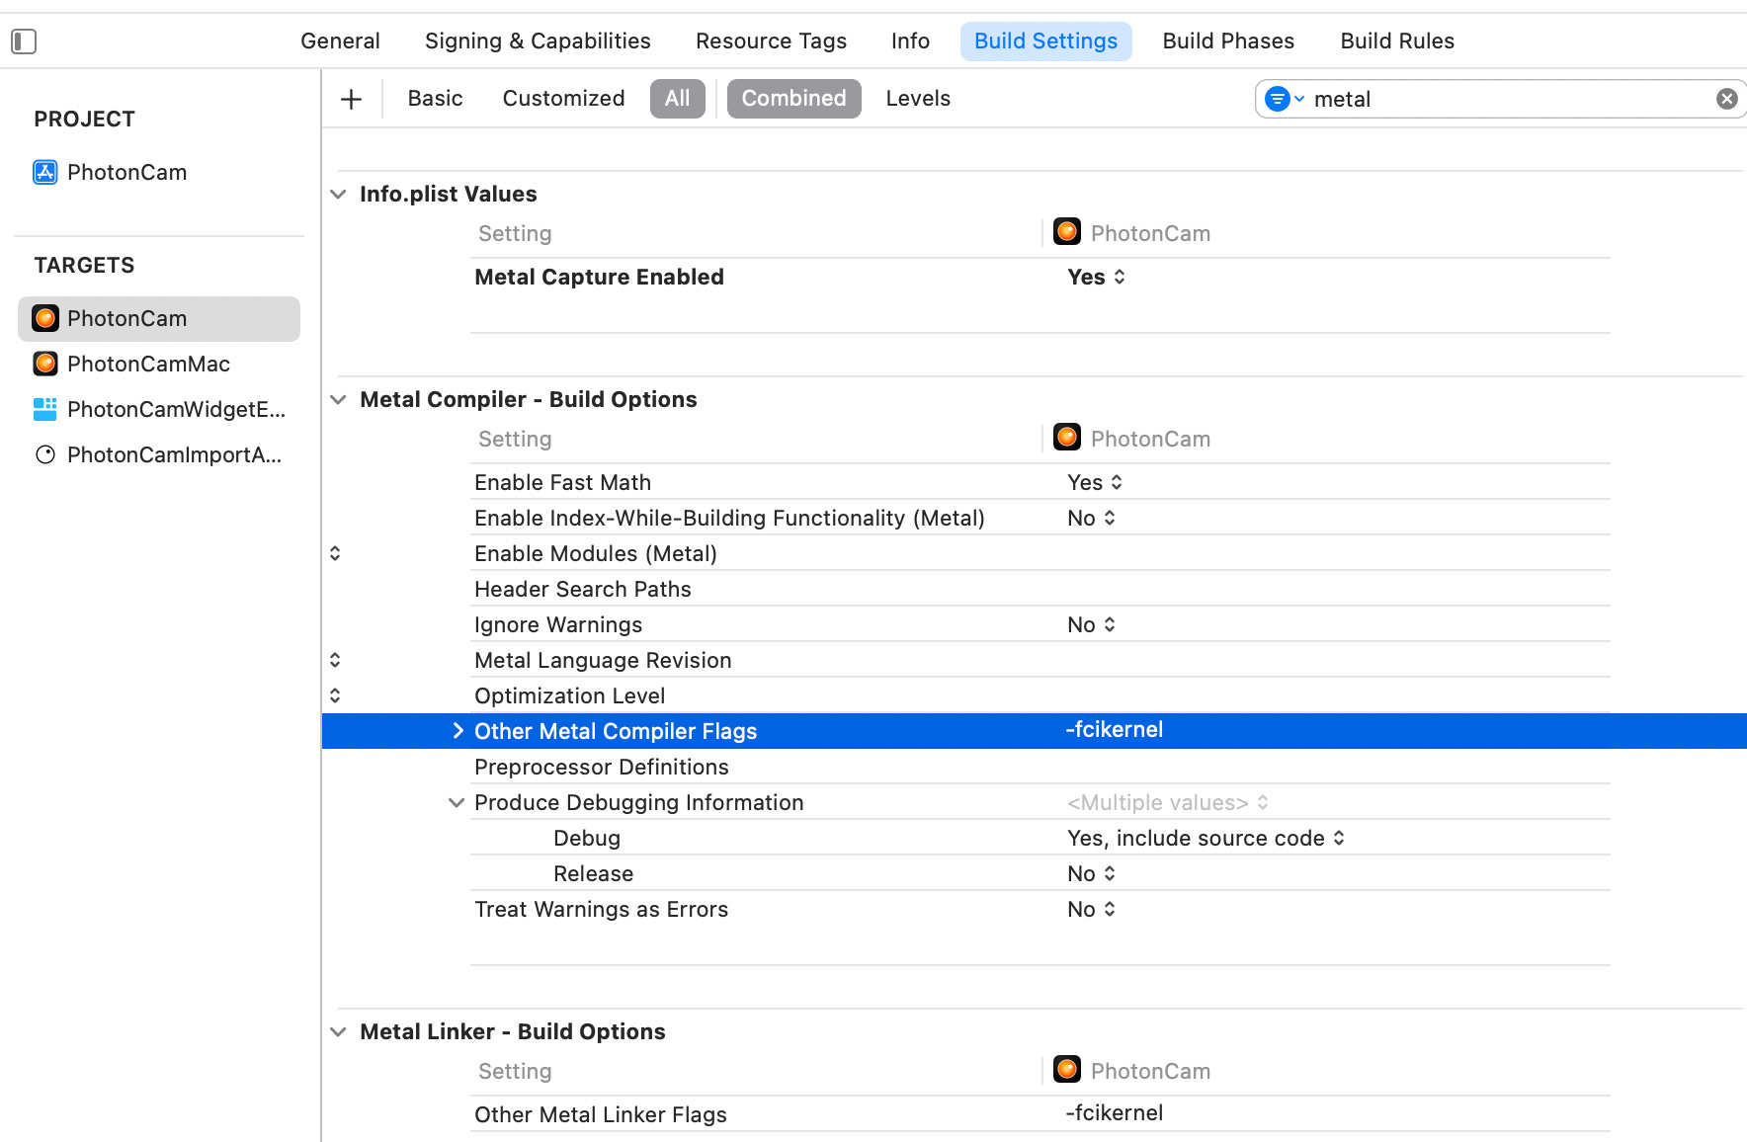The width and height of the screenshot is (1747, 1142).
Task: Select the PhotonCamWidgetE... target icon
Action: (45, 409)
